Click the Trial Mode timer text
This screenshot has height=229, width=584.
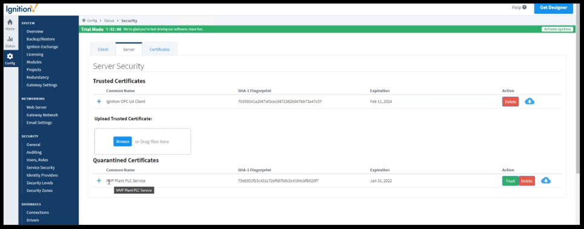click(113, 29)
